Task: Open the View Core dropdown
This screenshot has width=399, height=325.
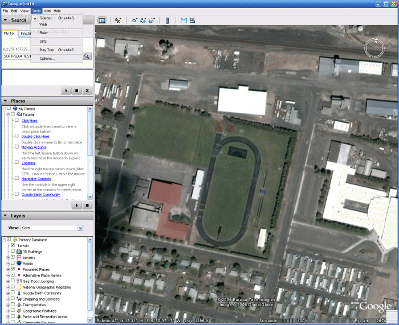Action: pyautogui.click(x=80, y=228)
